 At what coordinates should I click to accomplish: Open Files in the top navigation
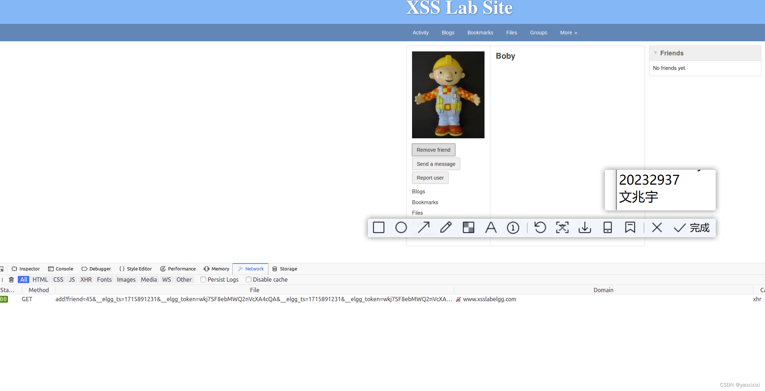click(512, 33)
